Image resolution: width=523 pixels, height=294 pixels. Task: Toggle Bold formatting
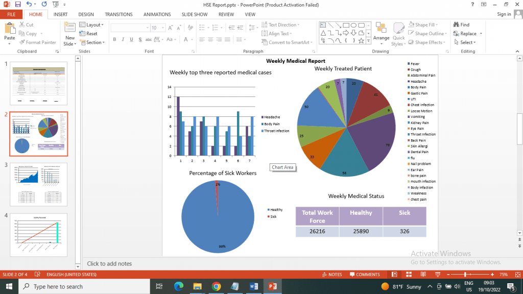coord(114,39)
